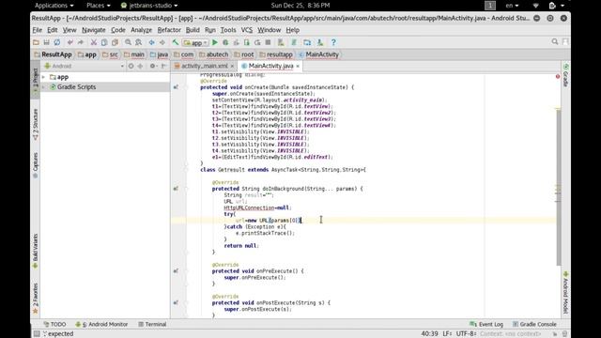Screen dimensions: 601x338
Task: Click the Paste icon in toolbar
Action: coord(115,42)
